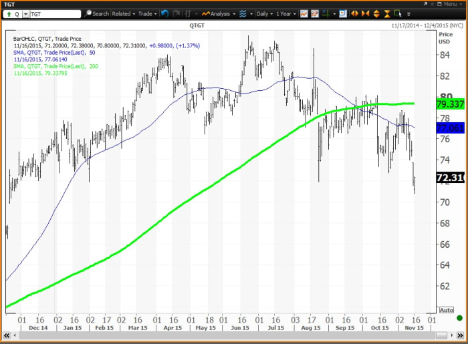Click the Auto scale button
This screenshot has height=344, width=468.
click(446, 310)
